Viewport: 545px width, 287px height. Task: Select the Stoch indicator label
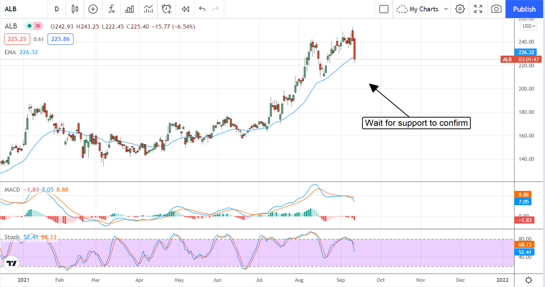(x=12, y=237)
